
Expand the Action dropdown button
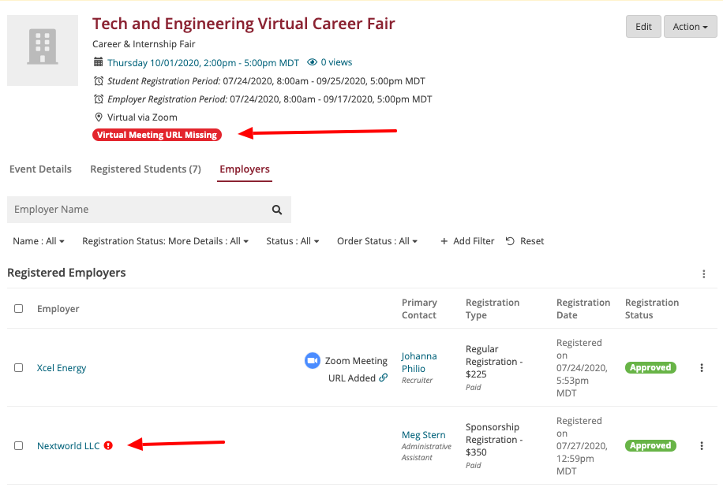(690, 27)
